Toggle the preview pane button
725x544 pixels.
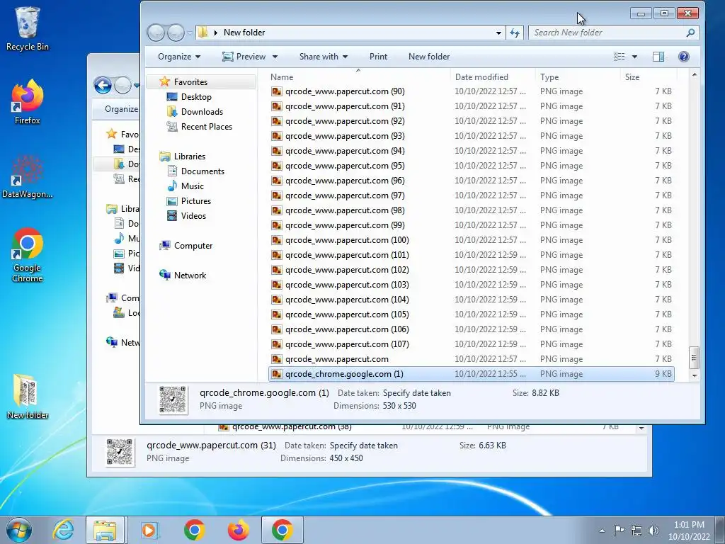pos(658,57)
